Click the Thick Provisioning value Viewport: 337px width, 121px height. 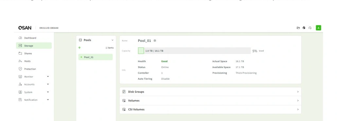[246, 73]
